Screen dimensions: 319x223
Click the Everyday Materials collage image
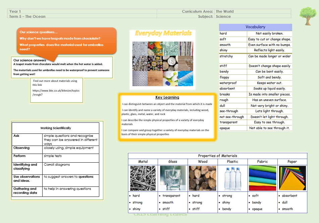[x=163, y=64]
